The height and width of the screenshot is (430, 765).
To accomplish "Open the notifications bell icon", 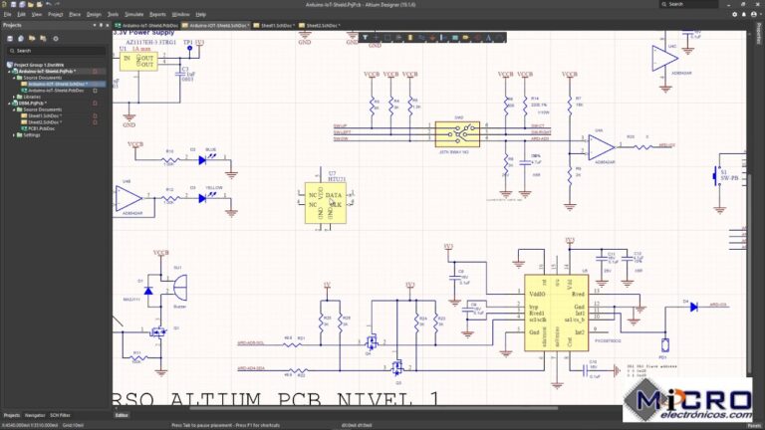I will [x=744, y=15].
